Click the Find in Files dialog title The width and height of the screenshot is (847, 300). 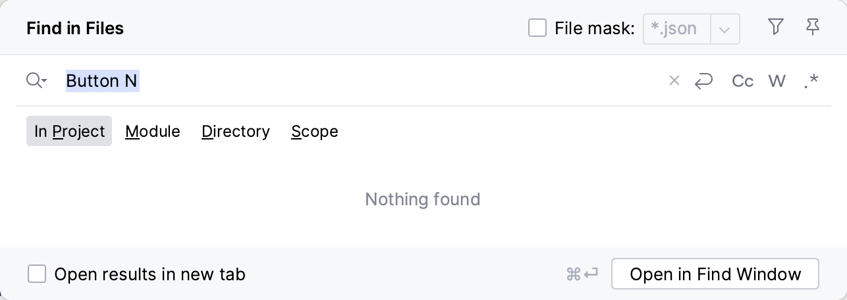coord(75,28)
